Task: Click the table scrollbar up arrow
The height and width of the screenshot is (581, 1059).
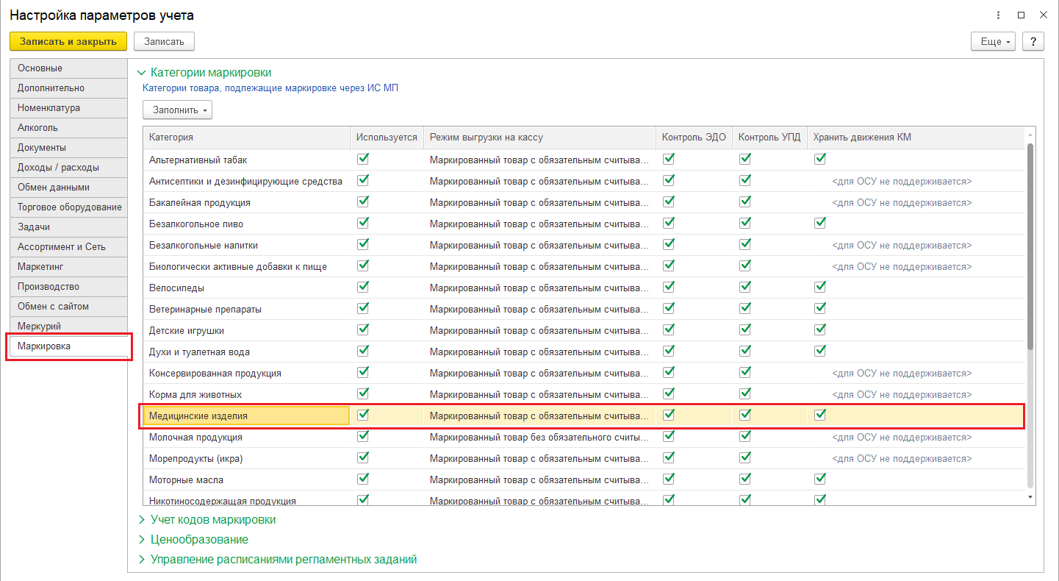Action: click(x=1030, y=136)
